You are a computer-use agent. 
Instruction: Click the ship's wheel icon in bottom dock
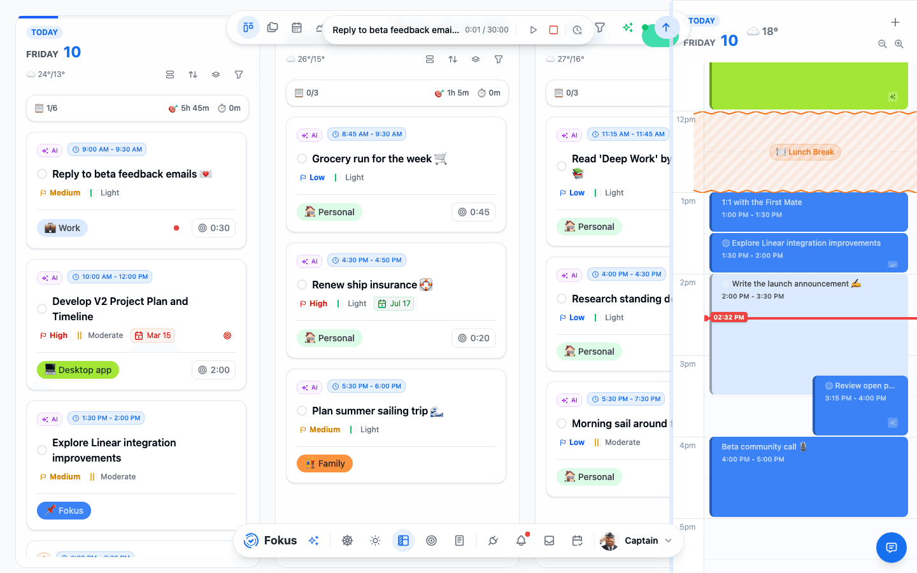[x=347, y=541]
